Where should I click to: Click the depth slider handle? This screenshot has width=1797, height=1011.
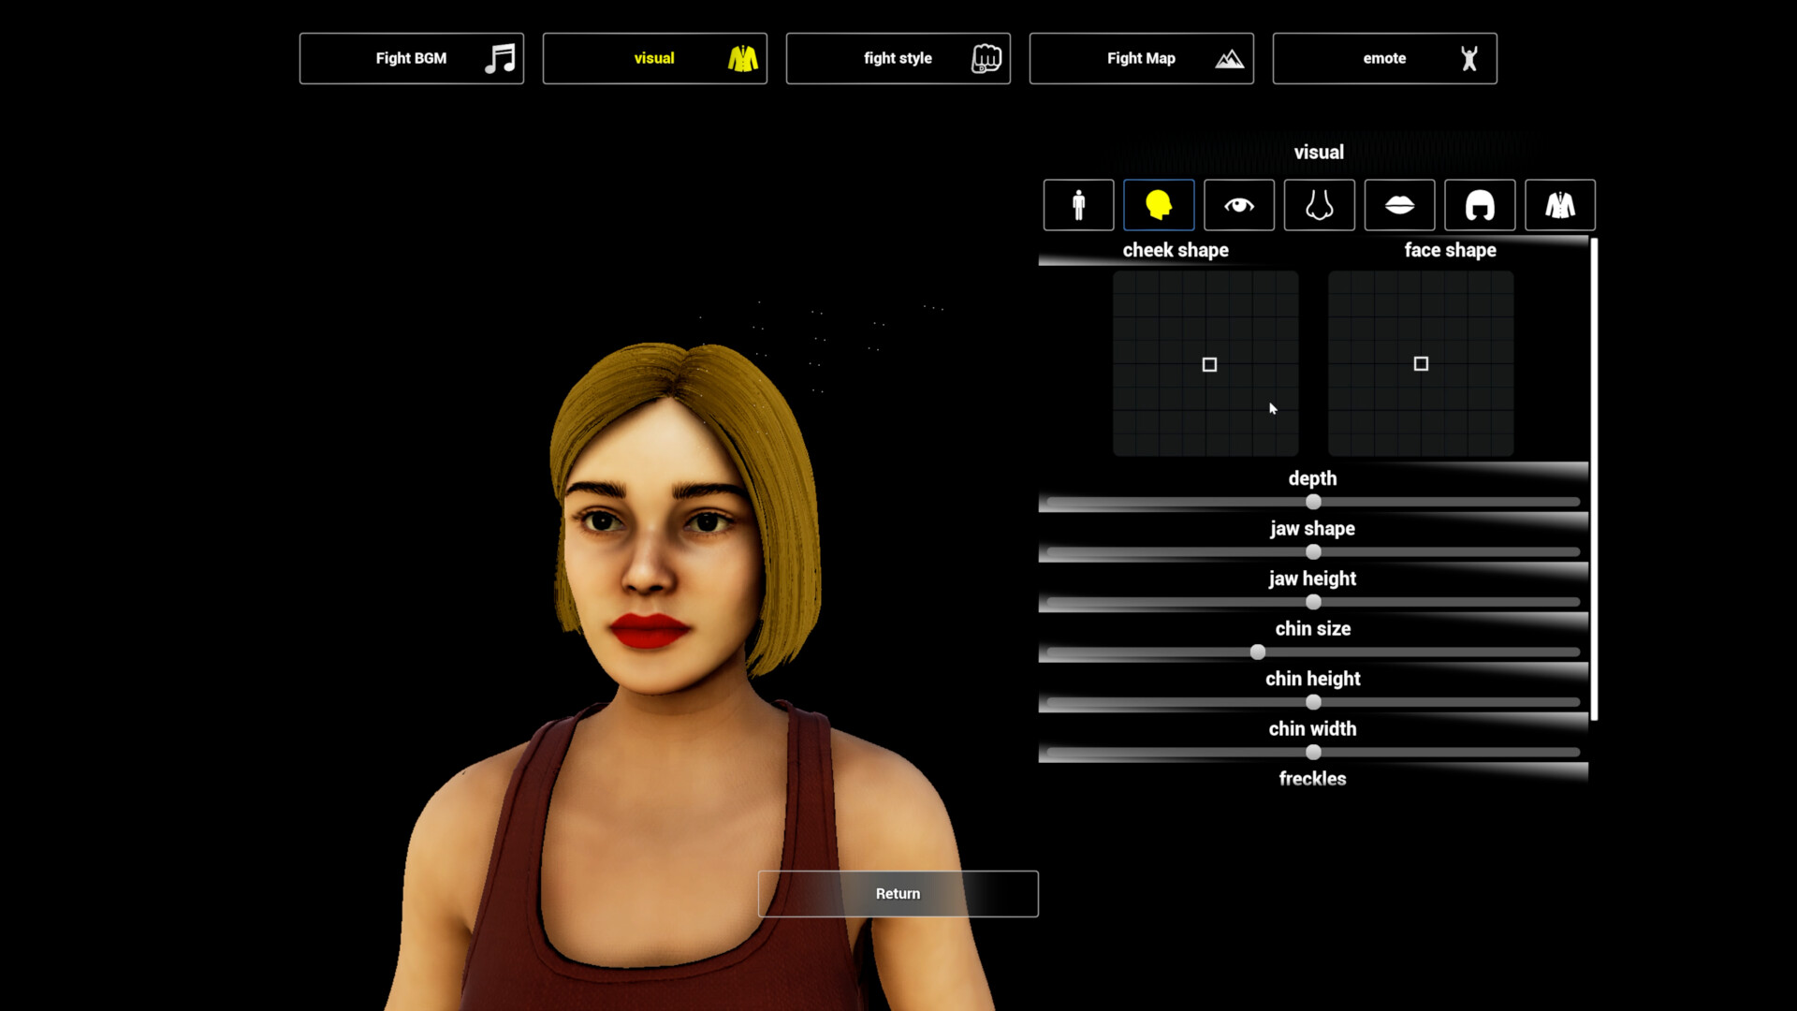[x=1313, y=502]
